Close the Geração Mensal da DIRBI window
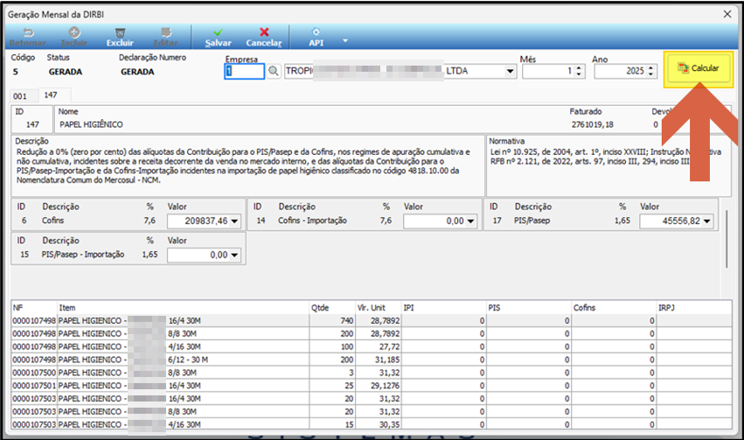The height and width of the screenshot is (440, 744). [727, 14]
